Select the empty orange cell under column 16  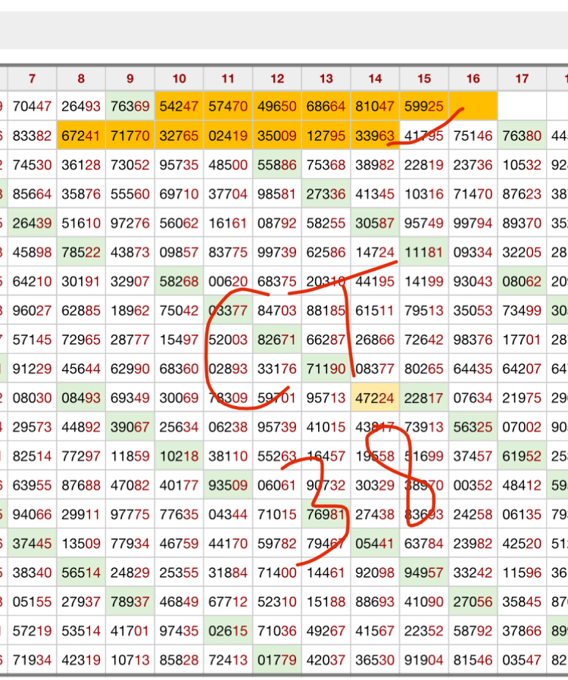[x=473, y=107]
